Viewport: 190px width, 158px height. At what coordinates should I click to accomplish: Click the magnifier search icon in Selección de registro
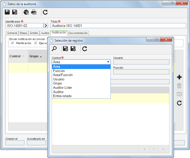pyautogui.click(x=54, y=49)
